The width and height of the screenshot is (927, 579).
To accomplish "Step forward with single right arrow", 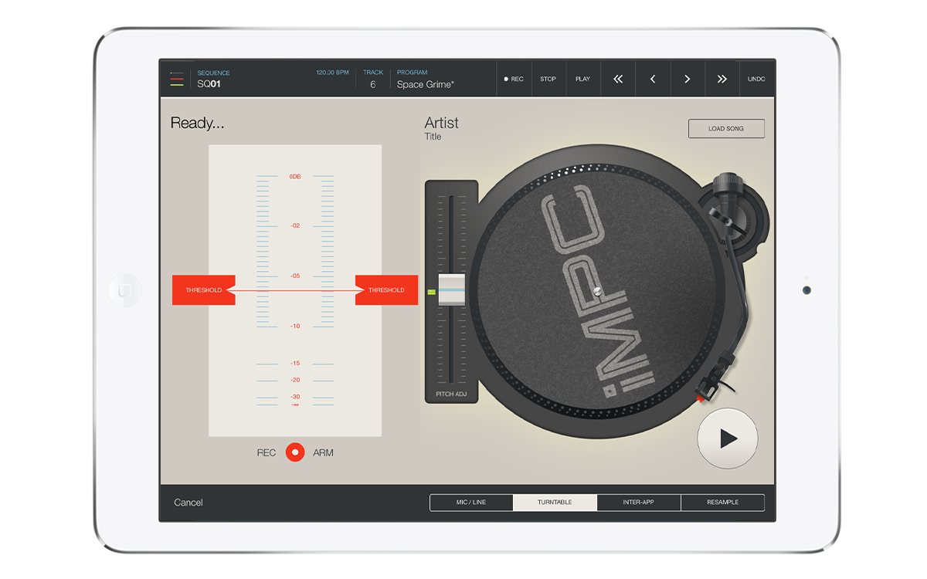I will pyautogui.click(x=687, y=79).
